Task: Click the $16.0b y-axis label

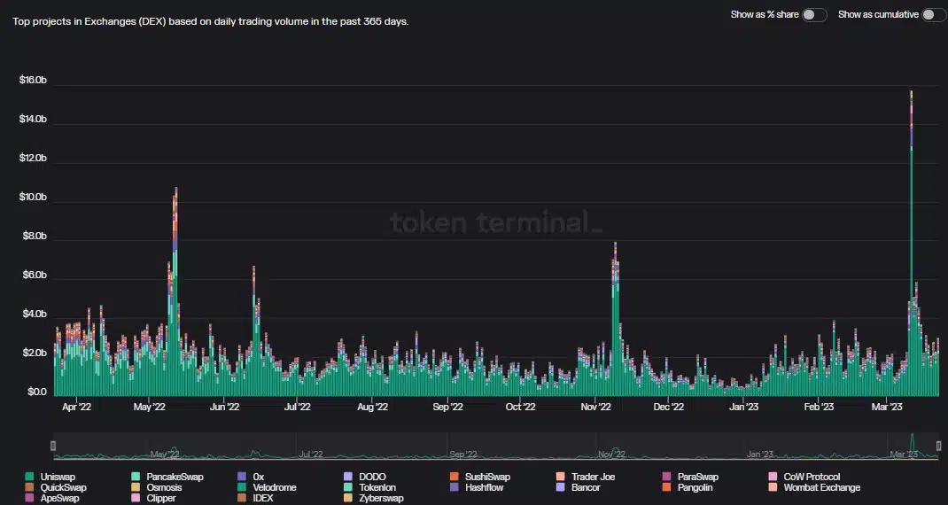Action: (x=33, y=80)
